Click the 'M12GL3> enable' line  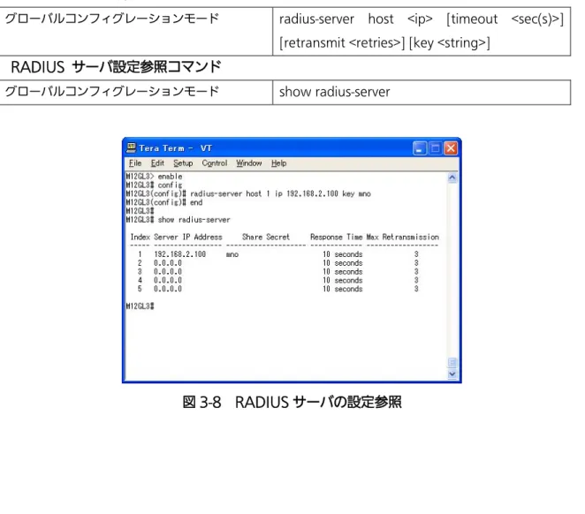154,177
